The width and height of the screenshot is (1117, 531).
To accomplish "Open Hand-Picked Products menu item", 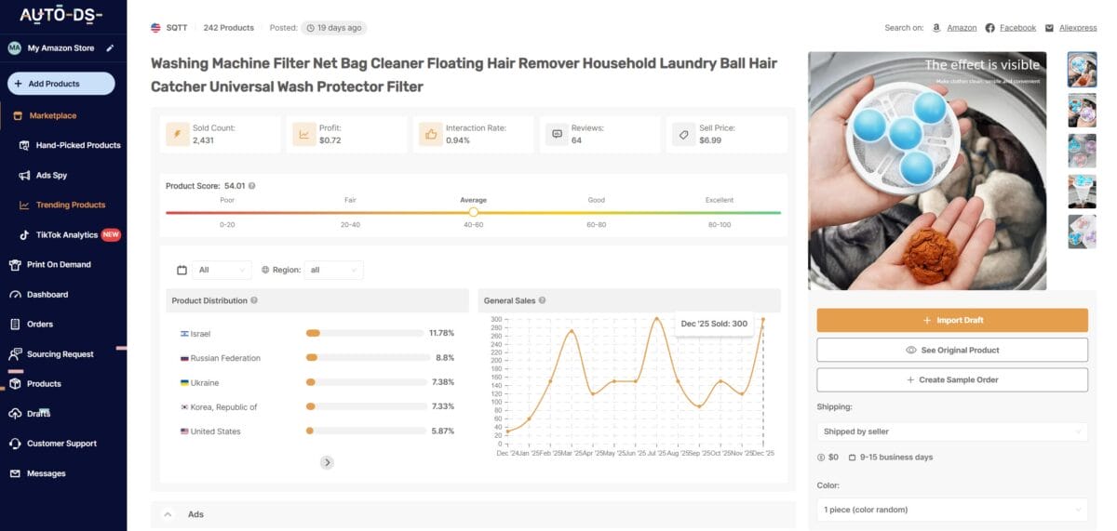I will [x=78, y=145].
